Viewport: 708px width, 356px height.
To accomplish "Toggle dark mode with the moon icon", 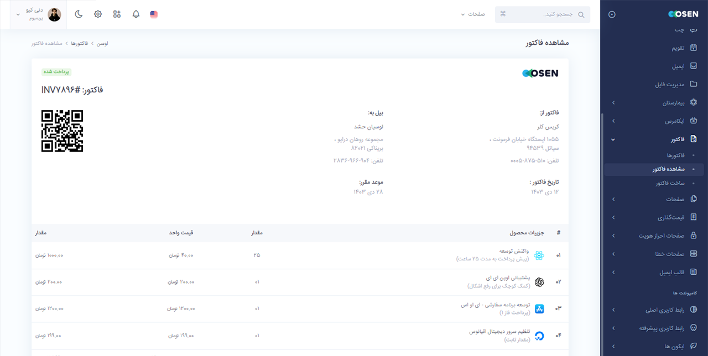I will coord(79,14).
